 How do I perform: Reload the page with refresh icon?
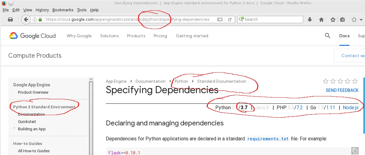click(x=230, y=20)
